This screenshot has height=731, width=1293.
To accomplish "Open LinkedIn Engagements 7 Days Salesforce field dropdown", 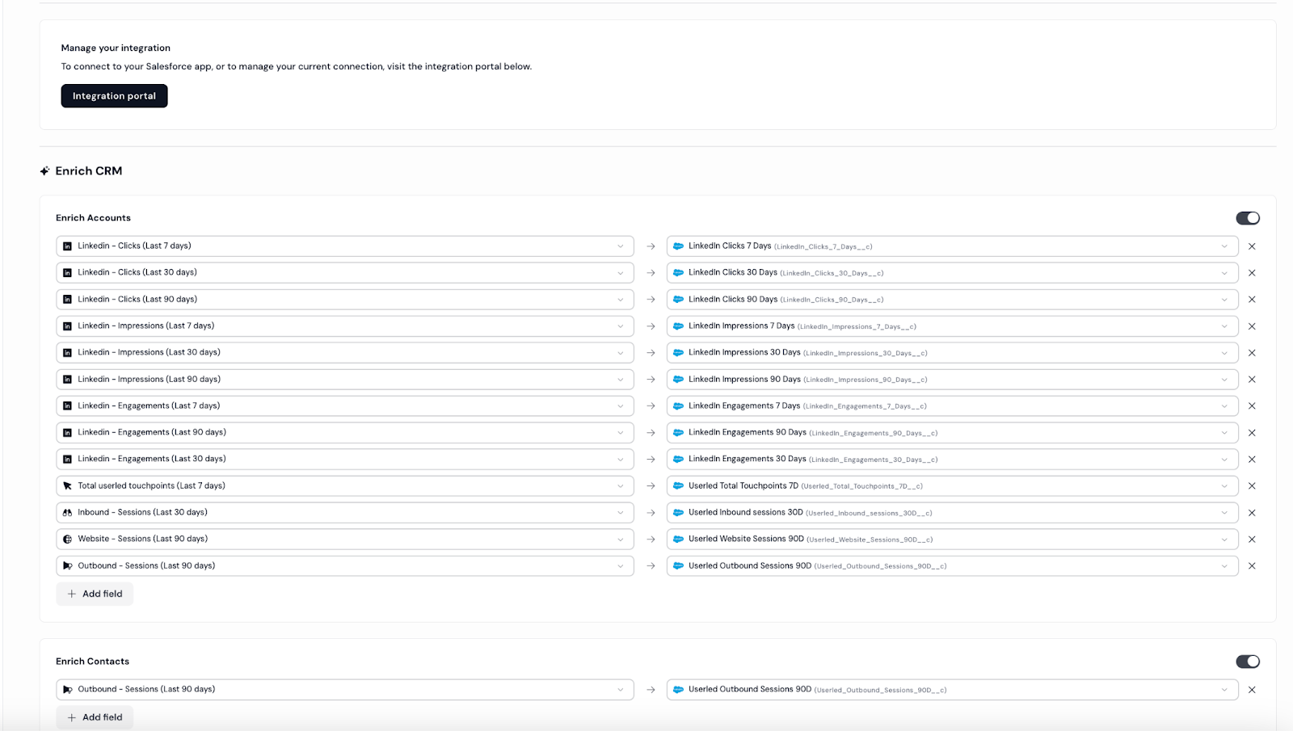I will 953,406.
